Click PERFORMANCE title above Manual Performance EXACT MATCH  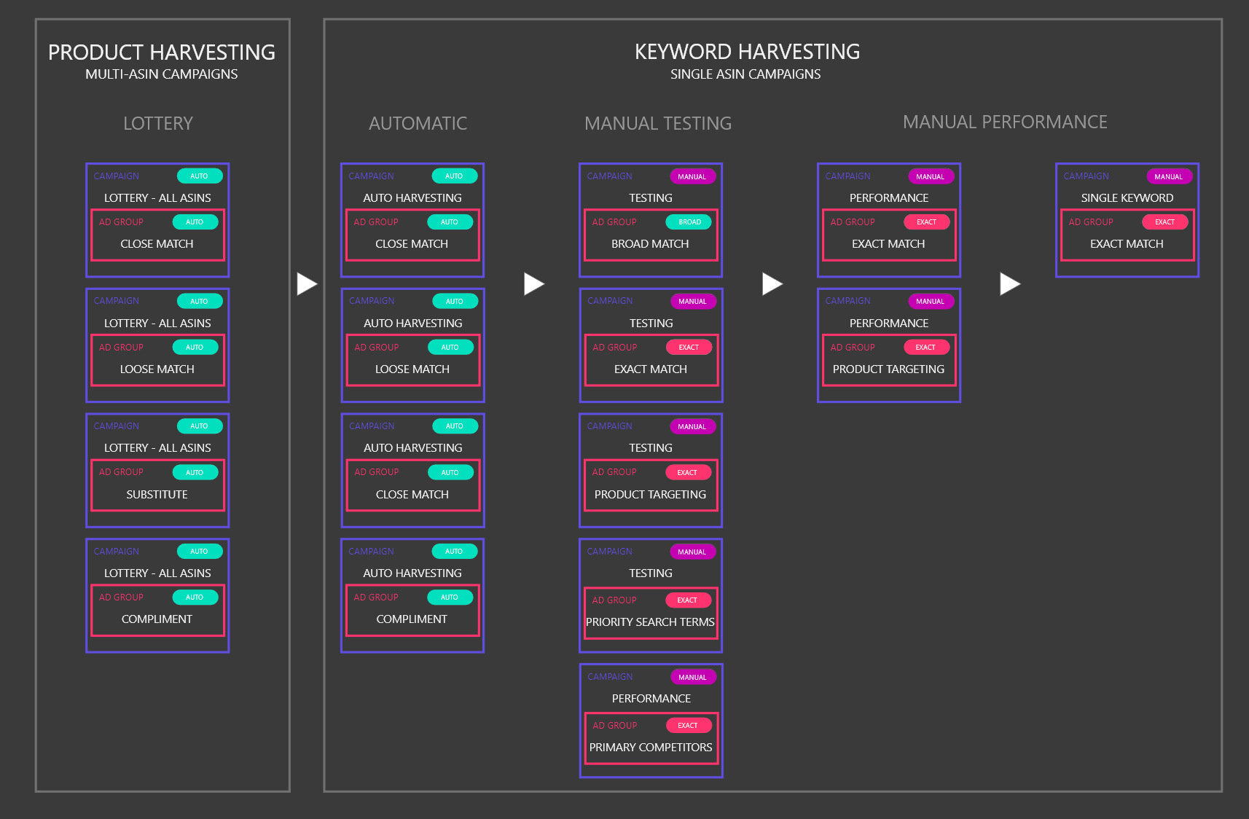[889, 197]
